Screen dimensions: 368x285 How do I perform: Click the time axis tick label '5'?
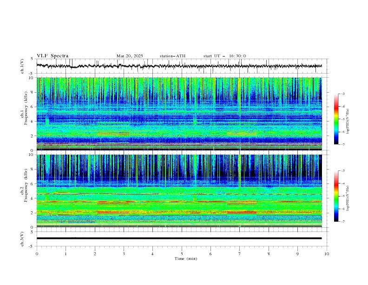coord(182,254)
